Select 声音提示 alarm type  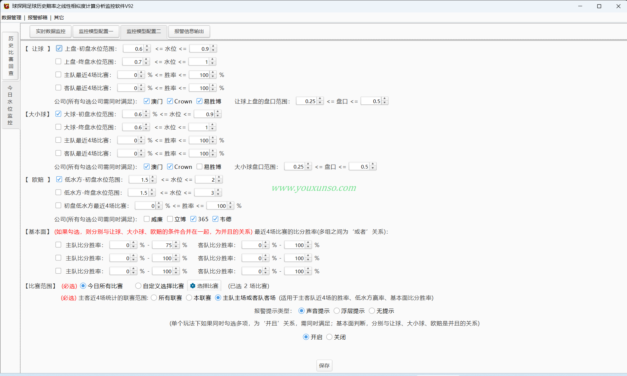[x=301, y=311]
